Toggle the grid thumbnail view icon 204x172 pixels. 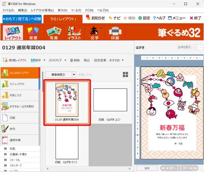point(125,75)
